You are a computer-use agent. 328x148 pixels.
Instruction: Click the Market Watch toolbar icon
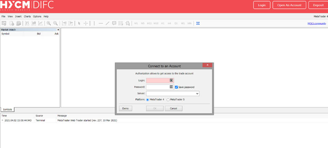pyautogui.click(x=4, y=23)
